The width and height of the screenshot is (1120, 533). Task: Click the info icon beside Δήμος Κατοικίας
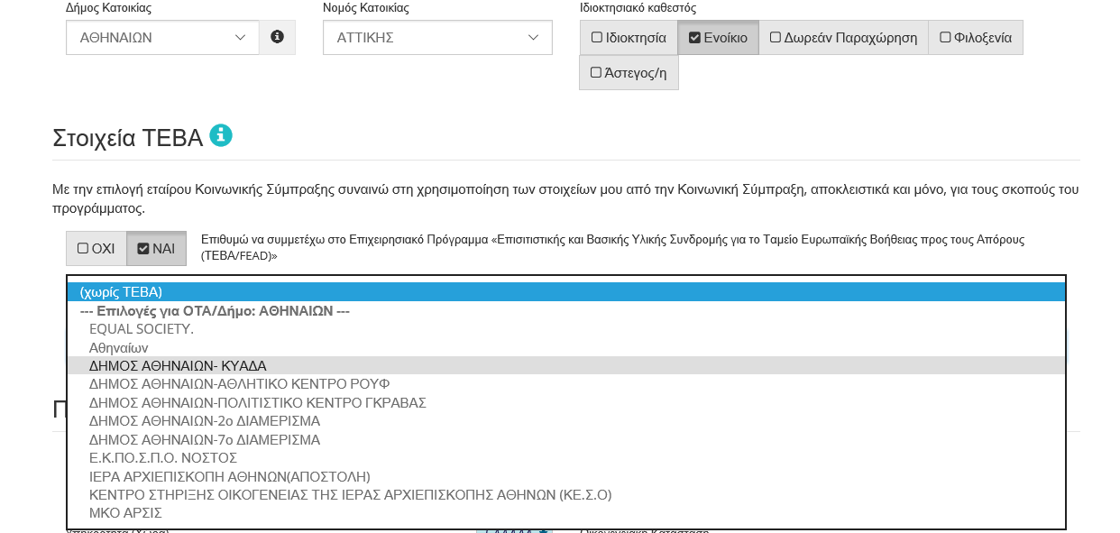click(277, 37)
